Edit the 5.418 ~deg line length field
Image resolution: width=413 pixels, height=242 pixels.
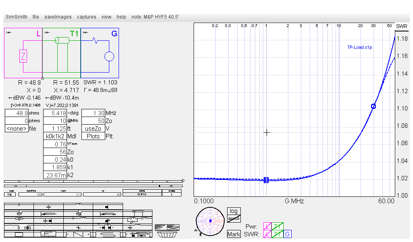coord(55,113)
